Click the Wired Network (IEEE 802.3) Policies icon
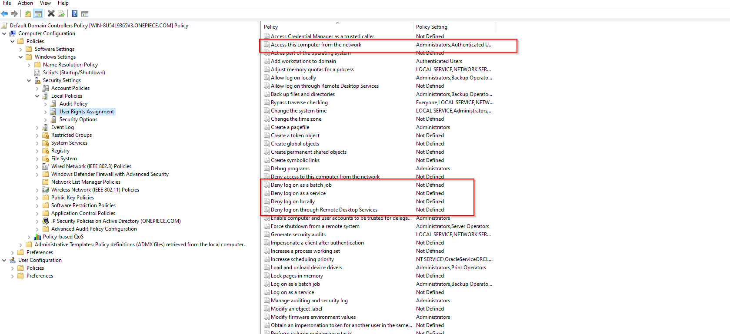 point(46,166)
